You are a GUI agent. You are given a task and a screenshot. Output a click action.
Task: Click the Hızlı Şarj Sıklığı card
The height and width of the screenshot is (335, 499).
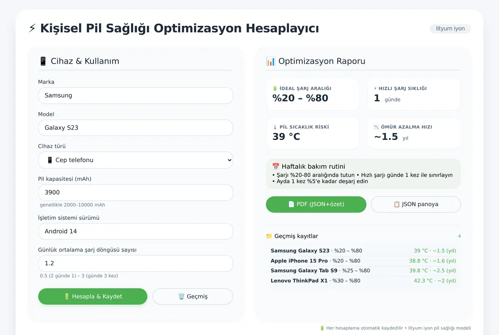pos(414,94)
